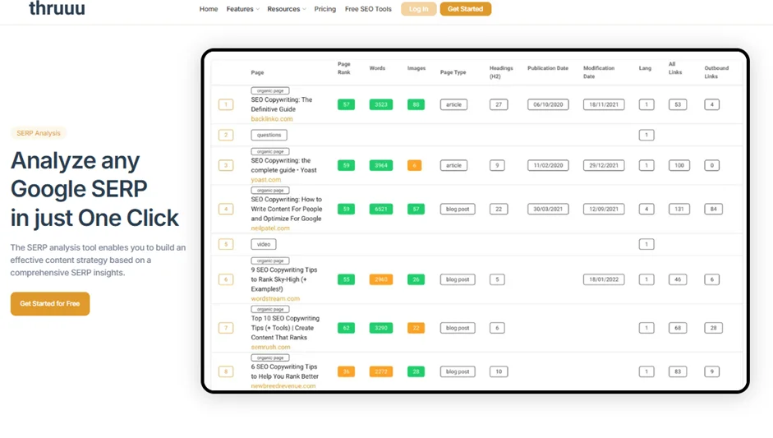
Task: Click the Page Rank column header
Action: (x=344, y=68)
